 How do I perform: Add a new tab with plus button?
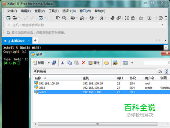(35, 40)
